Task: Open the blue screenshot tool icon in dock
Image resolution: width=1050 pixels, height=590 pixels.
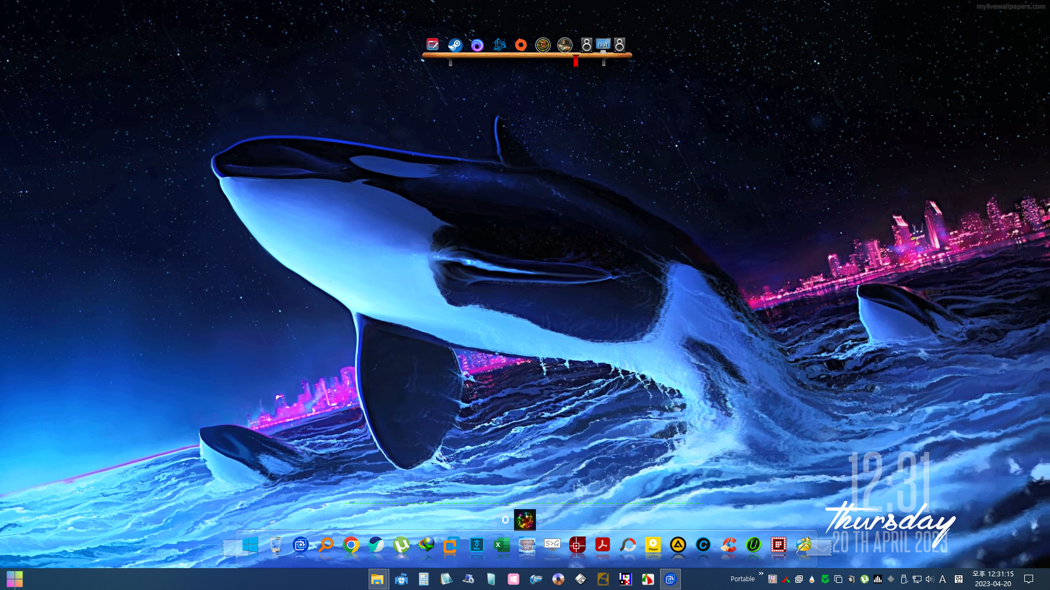Action: point(477,545)
